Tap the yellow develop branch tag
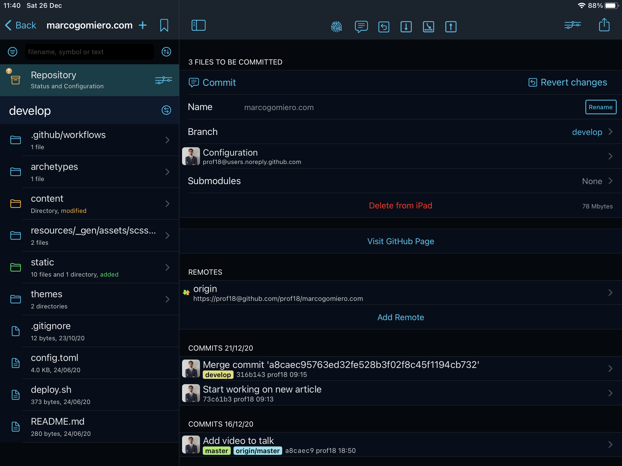Viewport: 622px width, 466px height. point(218,375)
